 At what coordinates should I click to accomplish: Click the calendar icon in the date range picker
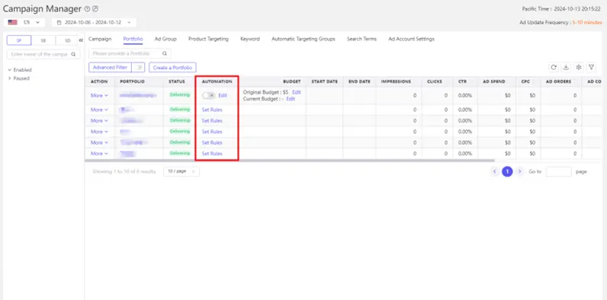59,22
